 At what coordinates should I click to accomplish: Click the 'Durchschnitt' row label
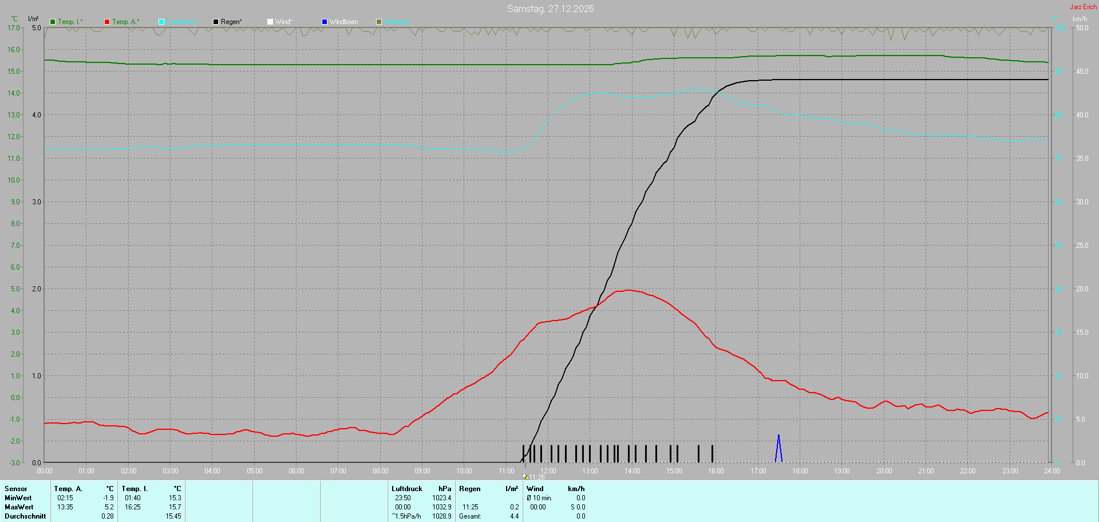coord(25,516)
